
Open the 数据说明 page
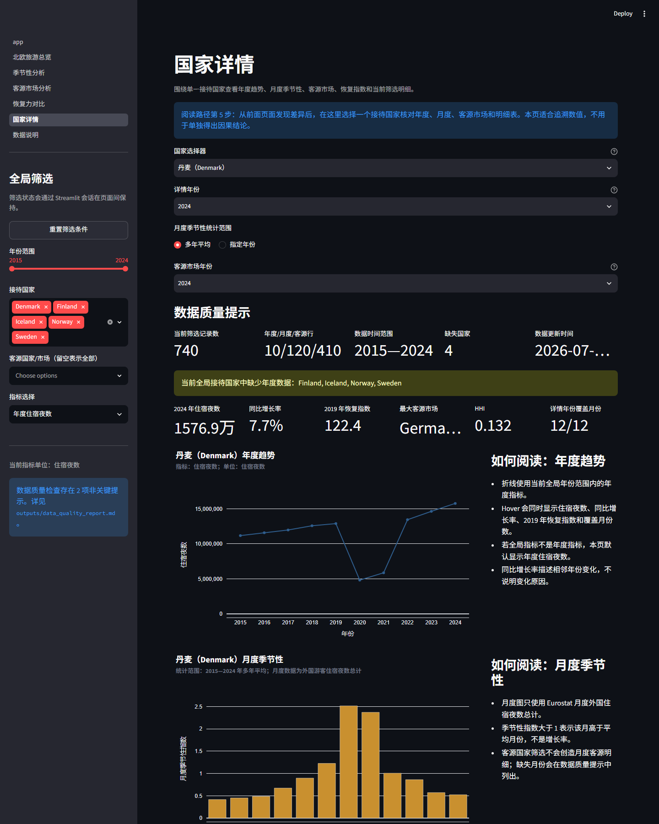[69, 135]
